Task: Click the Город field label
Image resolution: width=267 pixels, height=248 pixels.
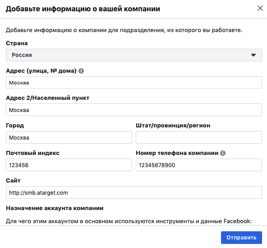Action: (x=15, y=126)
